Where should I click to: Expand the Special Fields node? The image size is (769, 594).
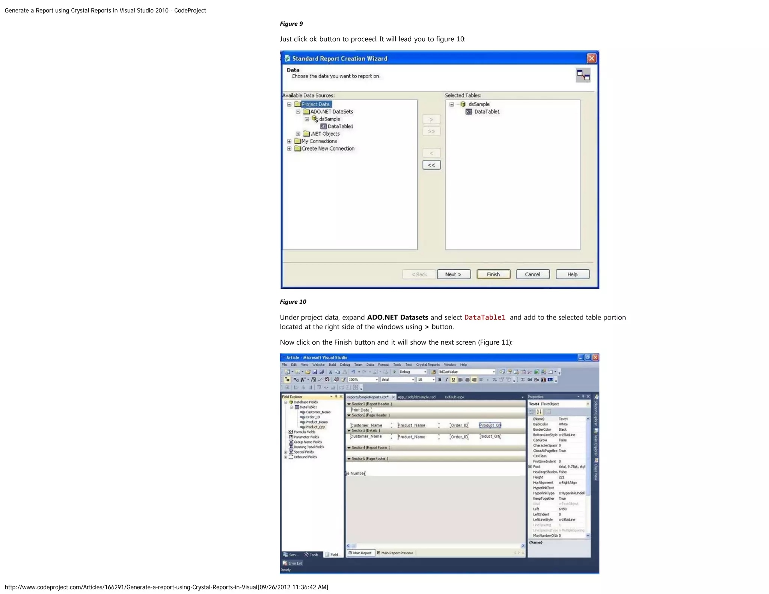tap(285, 452)
